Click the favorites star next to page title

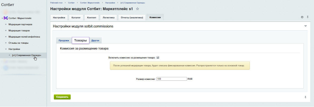[x=137, y=9]
